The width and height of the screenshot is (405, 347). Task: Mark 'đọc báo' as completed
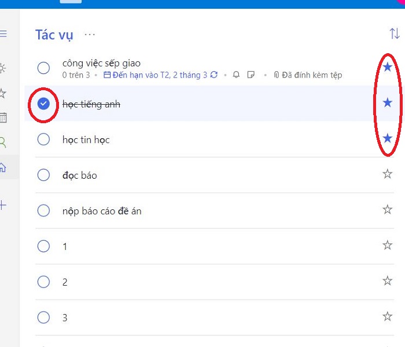(43, 175)
